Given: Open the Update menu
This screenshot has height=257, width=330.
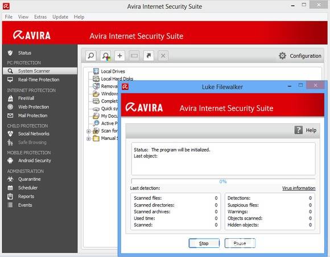Looking at the screenshot, I should click(60, 17).
